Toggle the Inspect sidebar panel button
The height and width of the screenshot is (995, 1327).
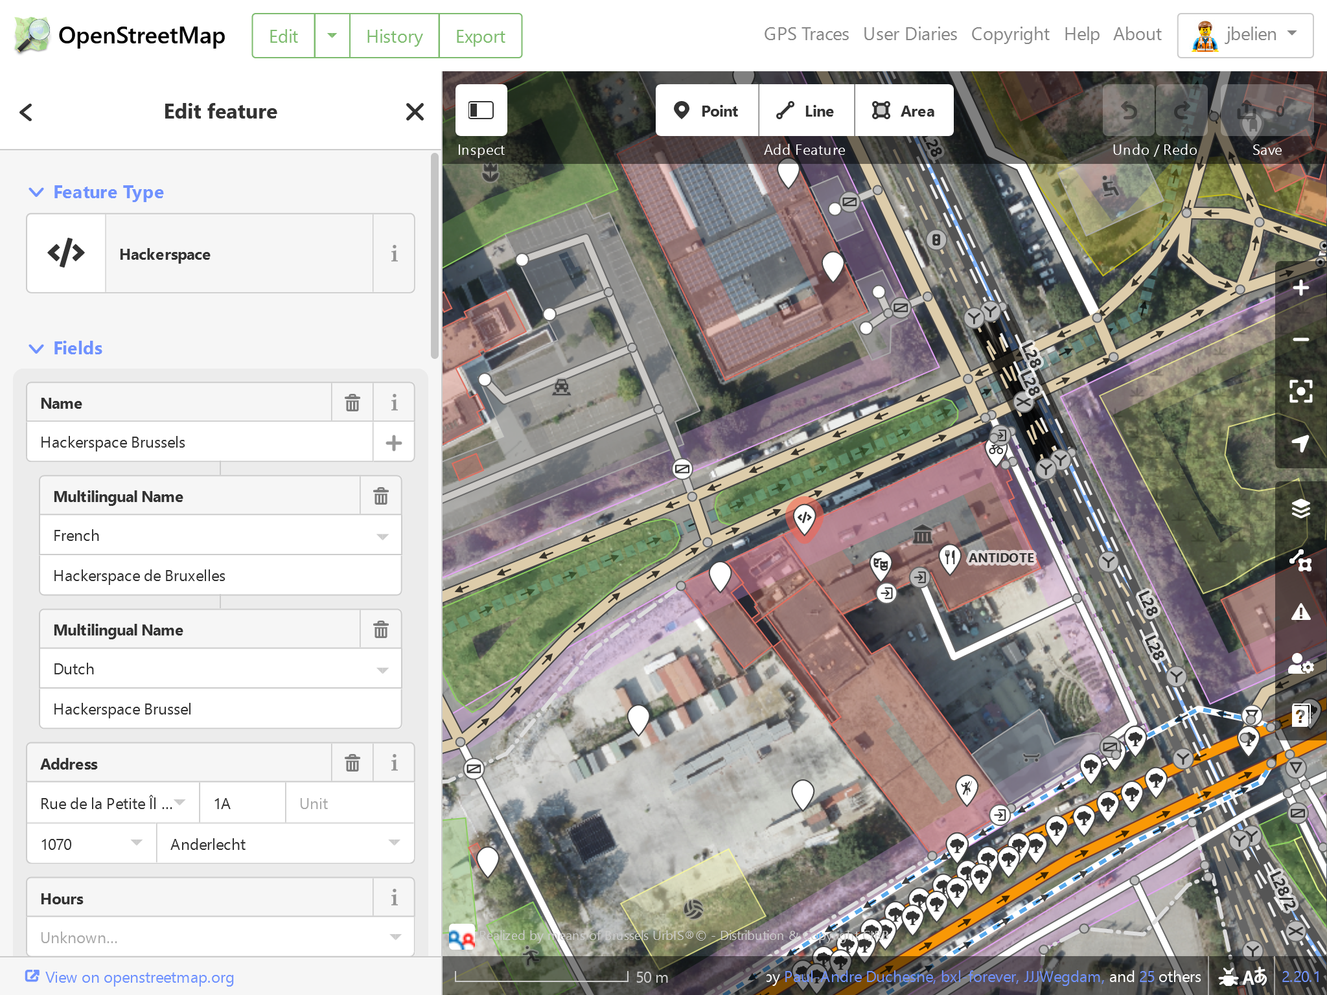click(481, 110)
